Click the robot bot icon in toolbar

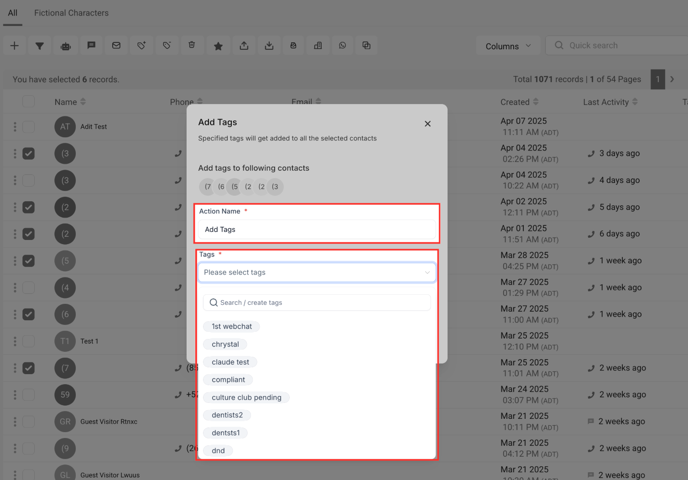66,46
